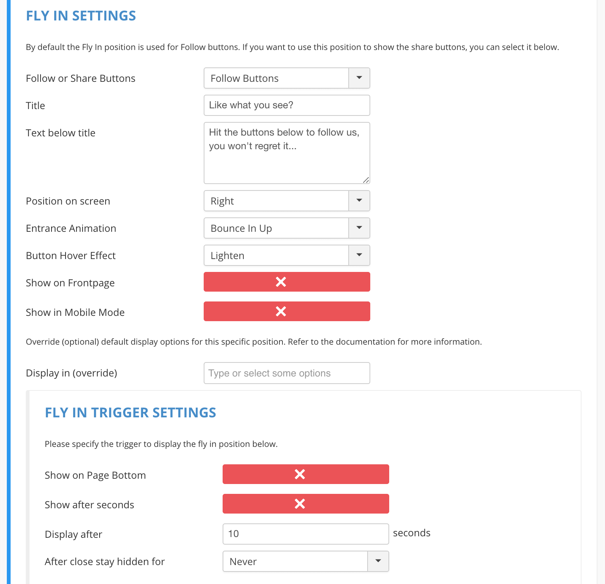The width and height of the screenshot is (605, 584).
Task: Click the Fly In Trigger Settings heading
Action: tap(130, 413)
